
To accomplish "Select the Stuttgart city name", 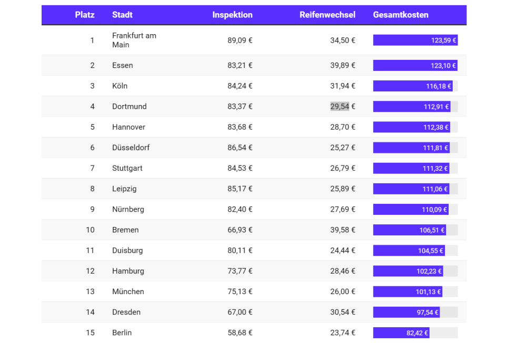I will [127, 169].
